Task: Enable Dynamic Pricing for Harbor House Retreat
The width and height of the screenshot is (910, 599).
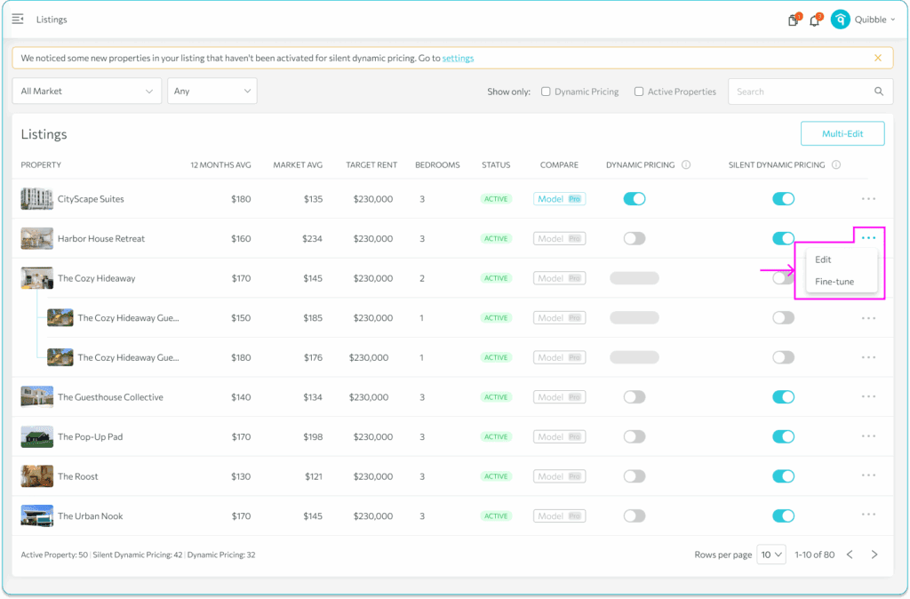Action: coord(634,238)
